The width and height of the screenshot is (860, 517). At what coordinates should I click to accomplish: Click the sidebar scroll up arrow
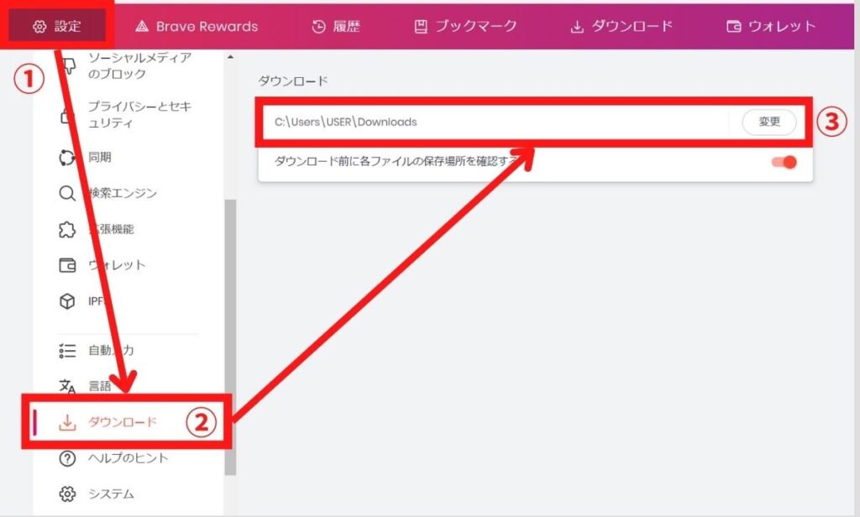(x=230, y=57)
